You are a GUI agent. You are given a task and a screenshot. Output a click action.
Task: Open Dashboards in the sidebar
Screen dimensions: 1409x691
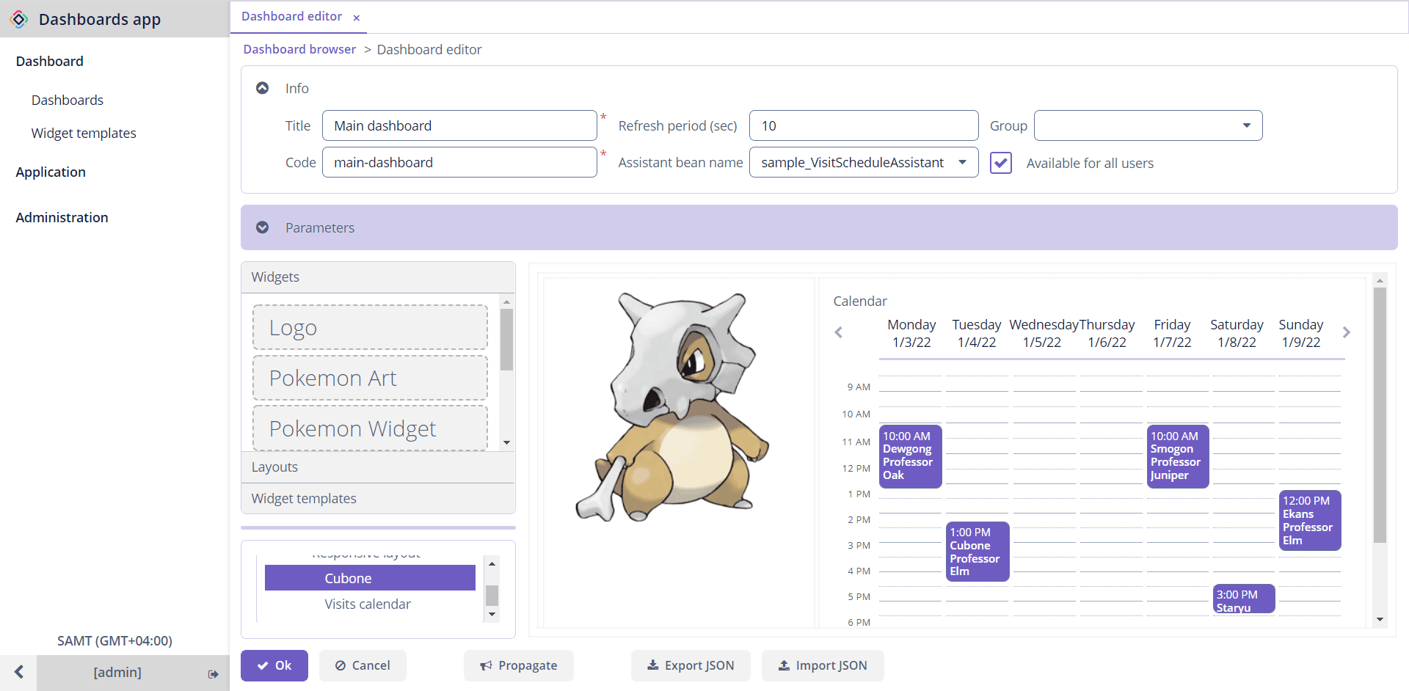[68, 100]
